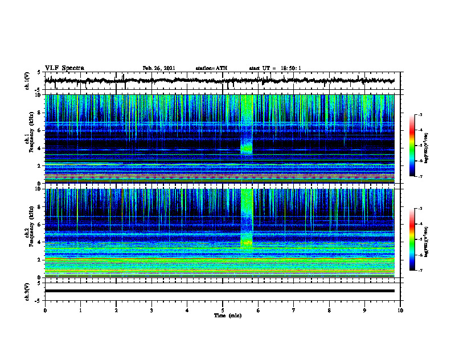Viewport: 451px width, 348px height.
Task: Click the "7" tick on the time axis
Action: click(x=294, y=310)
